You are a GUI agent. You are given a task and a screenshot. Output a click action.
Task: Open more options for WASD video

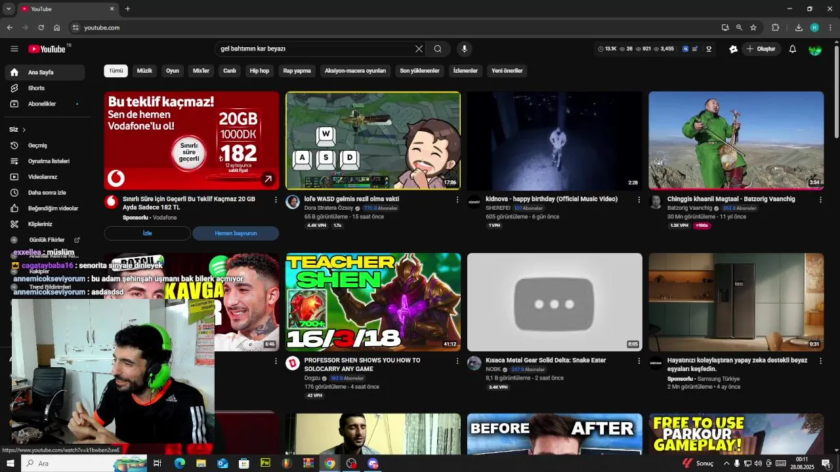457,199
